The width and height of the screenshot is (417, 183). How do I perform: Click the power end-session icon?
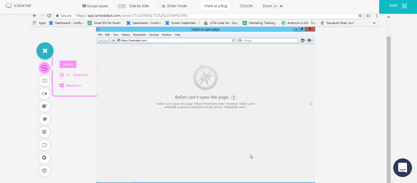point(44,171)
